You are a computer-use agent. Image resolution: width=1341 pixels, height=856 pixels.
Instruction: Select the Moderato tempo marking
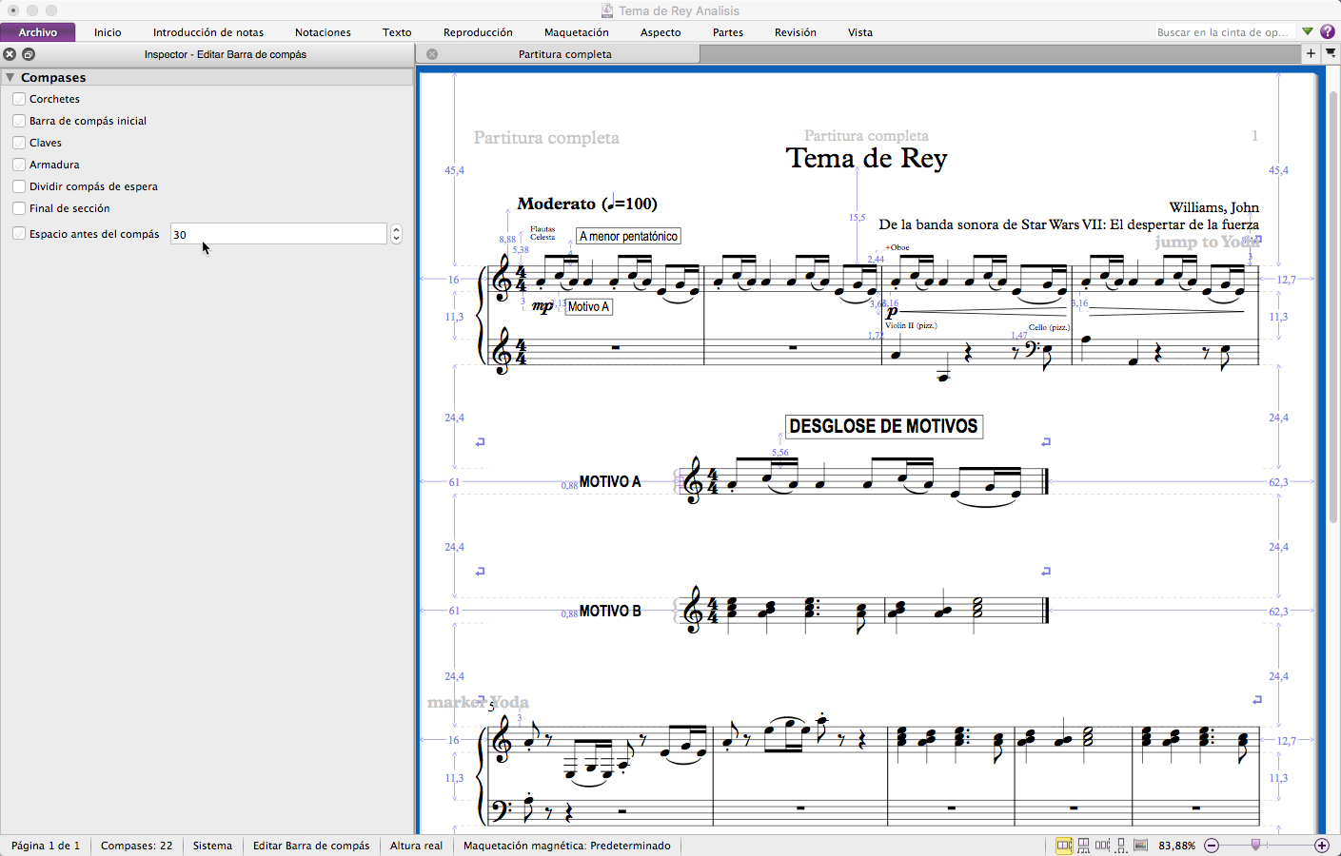tap(587, 204)
